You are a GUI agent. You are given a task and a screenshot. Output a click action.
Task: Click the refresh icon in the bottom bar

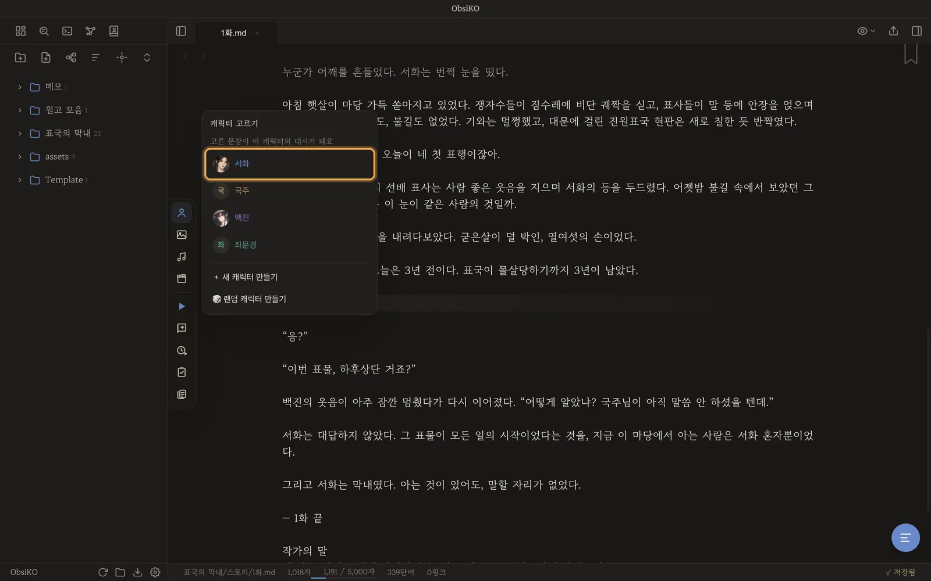point(103,572)
